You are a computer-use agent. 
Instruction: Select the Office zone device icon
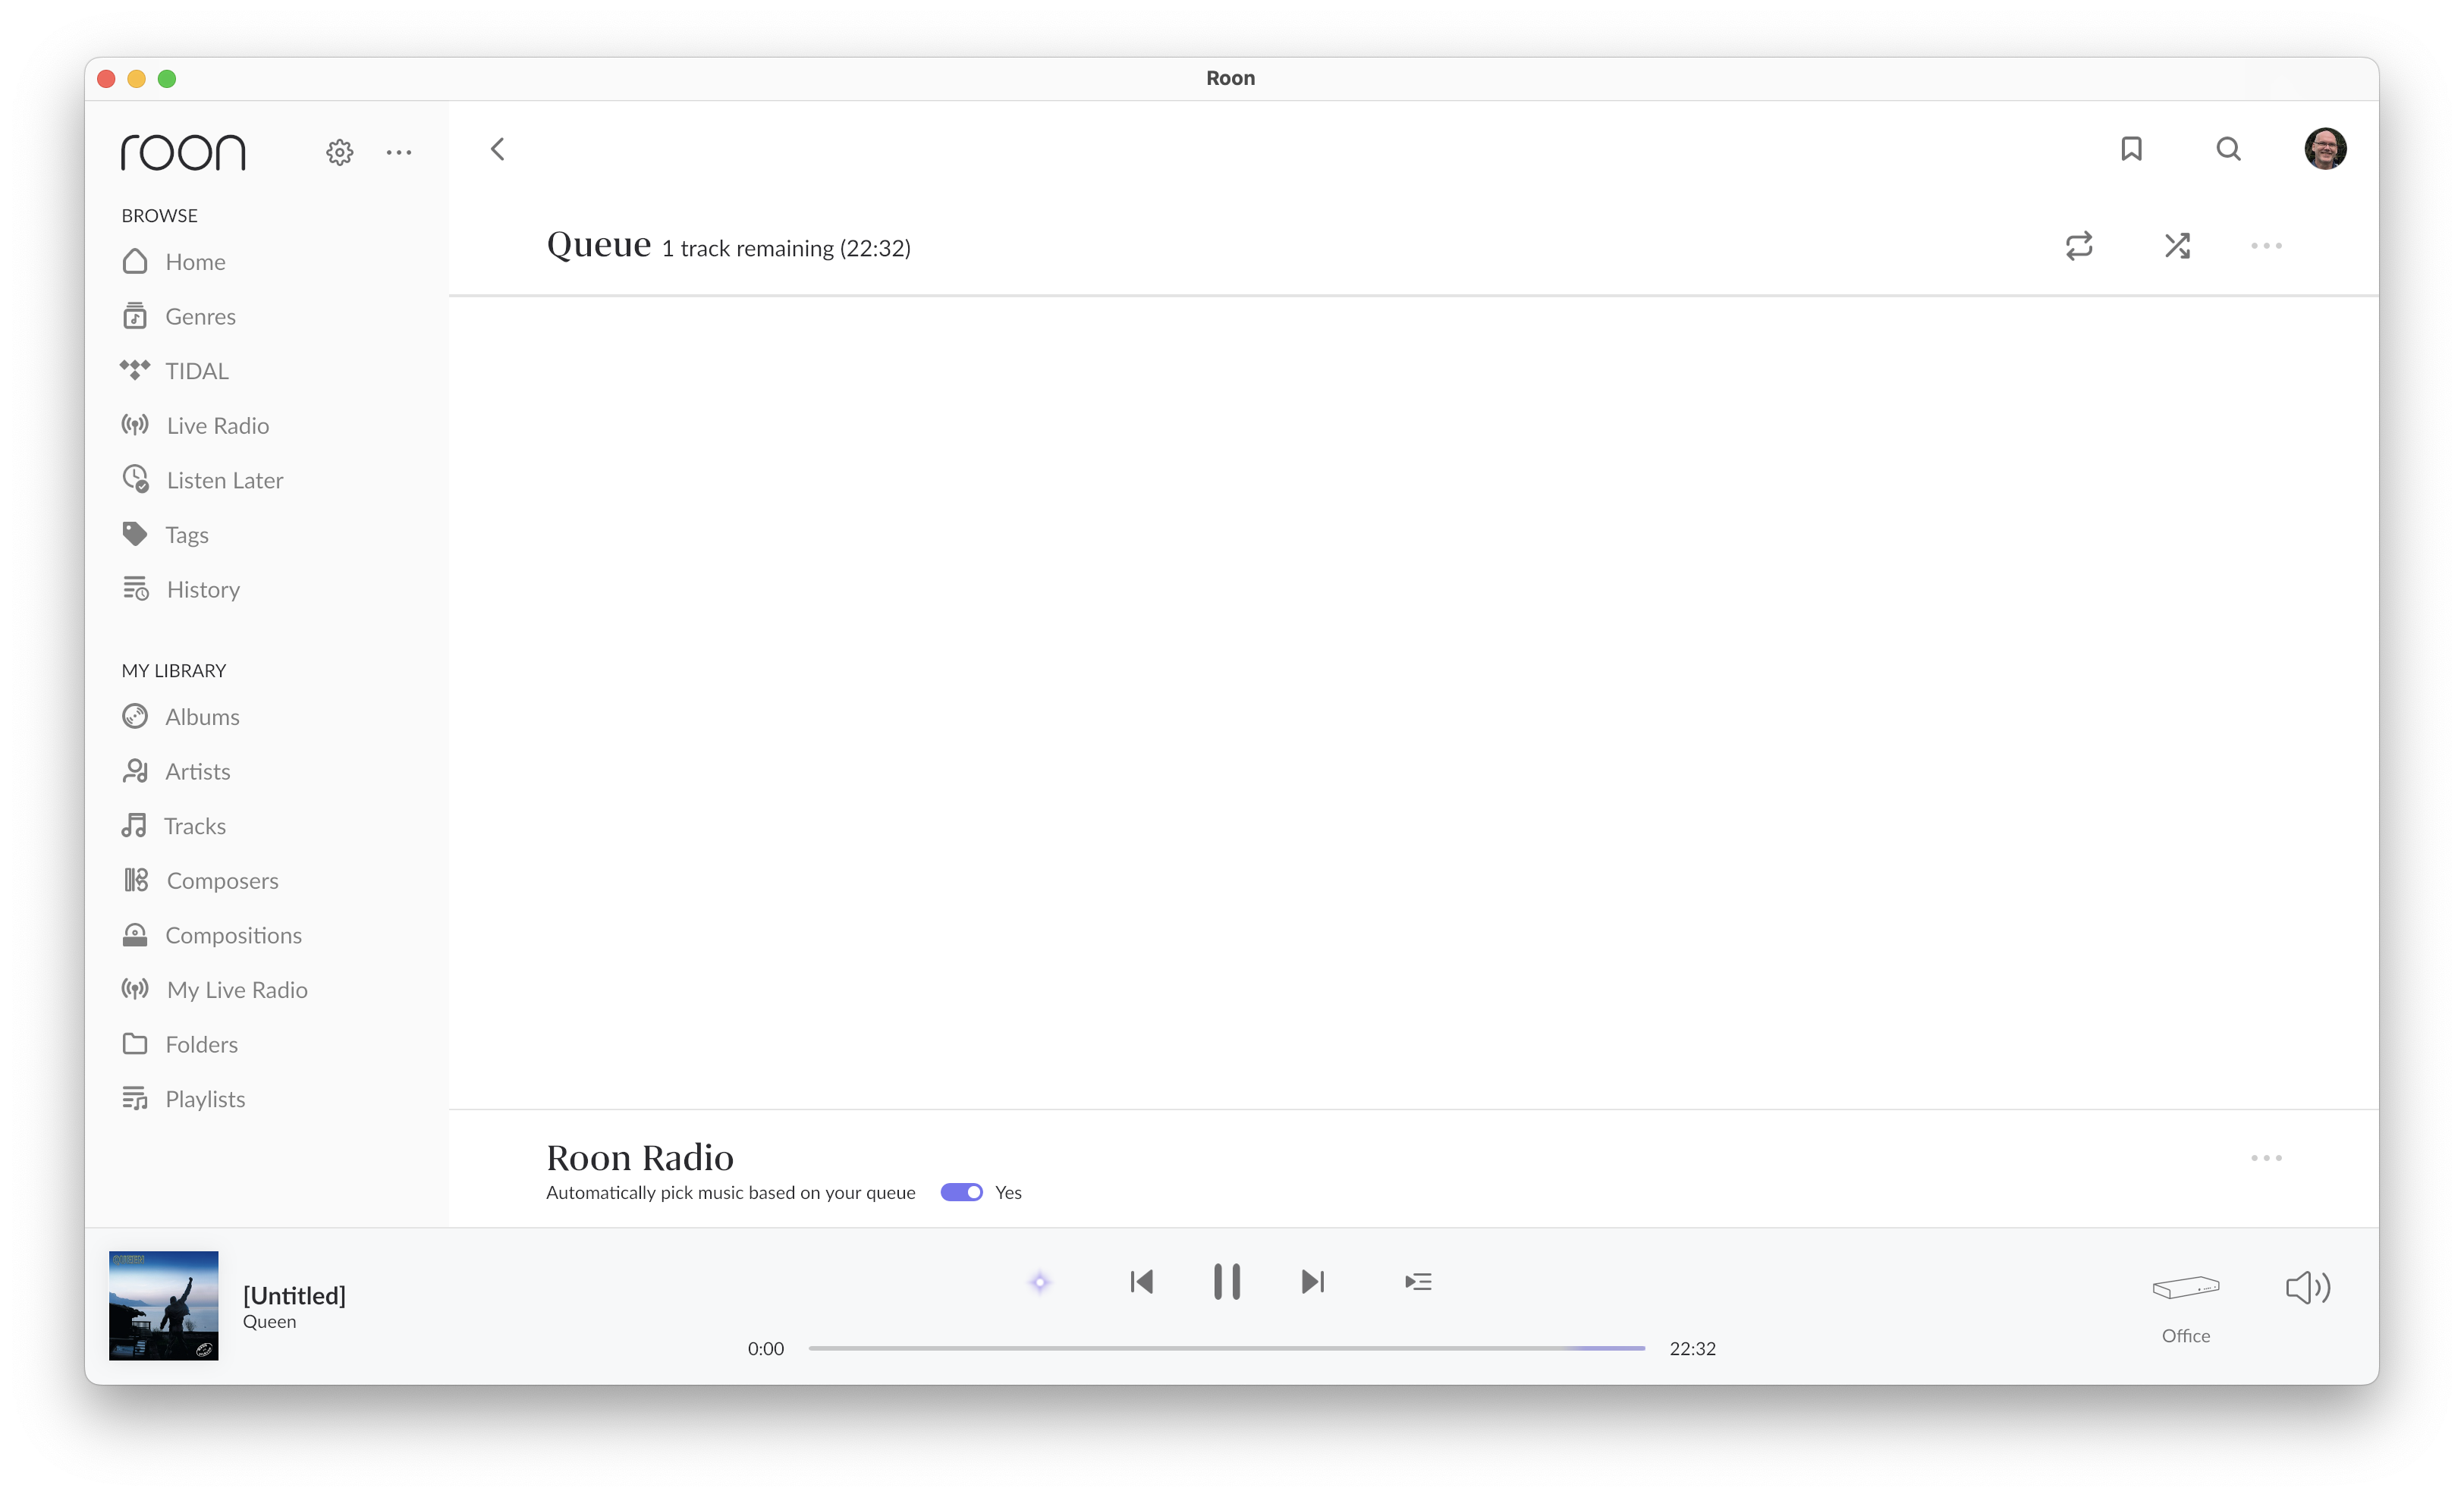pos(2186,1288)
